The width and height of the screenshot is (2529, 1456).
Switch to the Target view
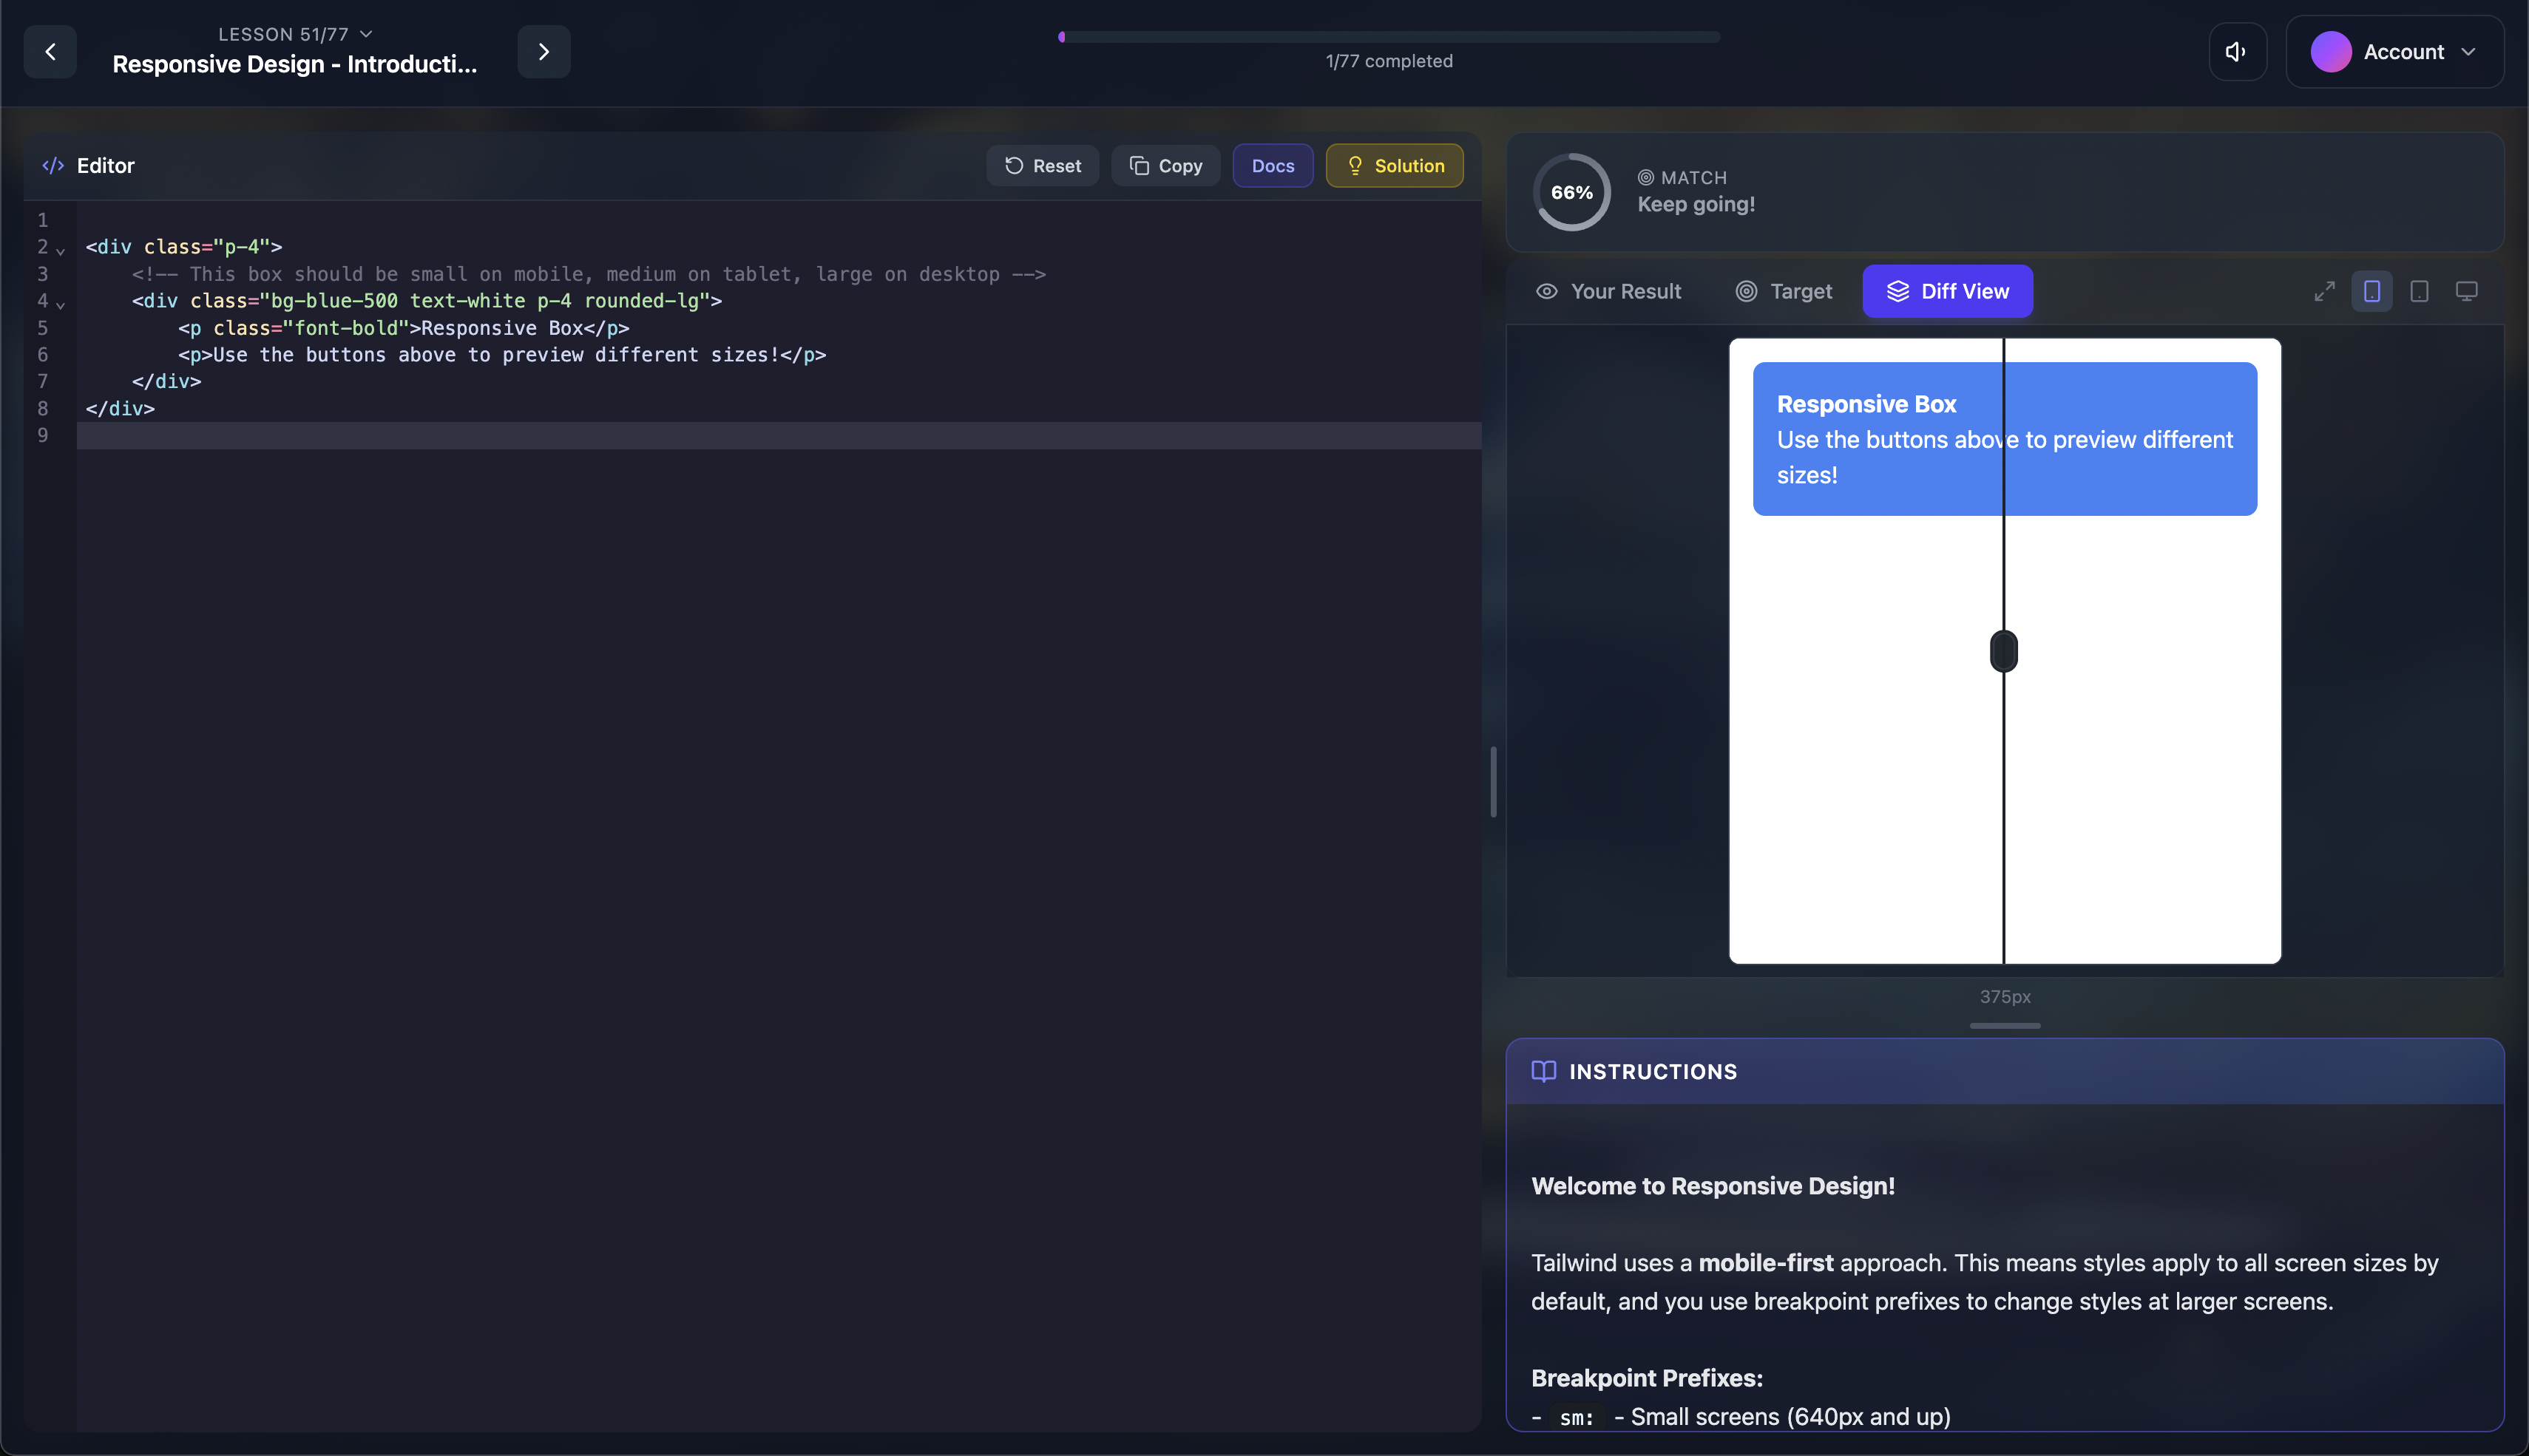(x=1784, y=291)
